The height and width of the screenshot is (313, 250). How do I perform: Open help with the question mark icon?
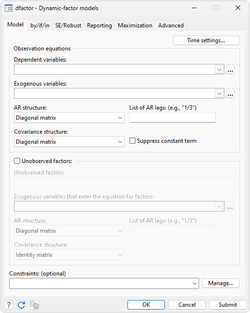[x=9, y=305]
